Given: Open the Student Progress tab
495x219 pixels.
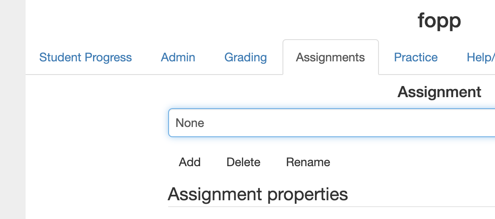Looking at the screenshot, I should click(x=85, y=58).
